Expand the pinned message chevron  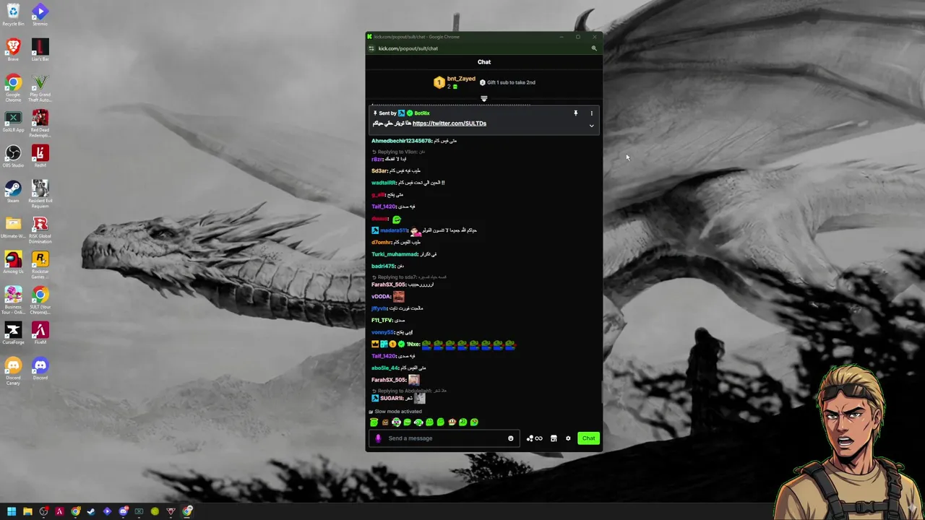coord(591,126)
